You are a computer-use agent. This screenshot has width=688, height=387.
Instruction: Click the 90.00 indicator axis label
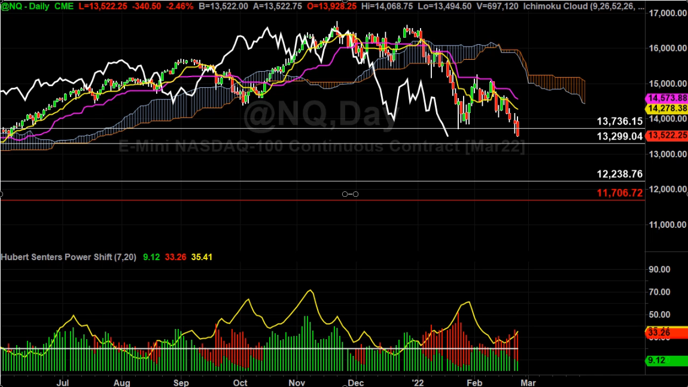click(659, 269)
